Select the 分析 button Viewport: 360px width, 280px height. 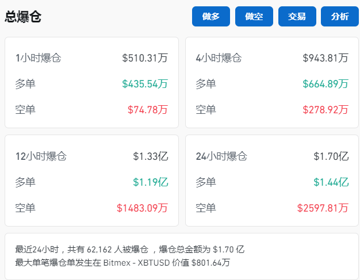click(x=340, y=17)
